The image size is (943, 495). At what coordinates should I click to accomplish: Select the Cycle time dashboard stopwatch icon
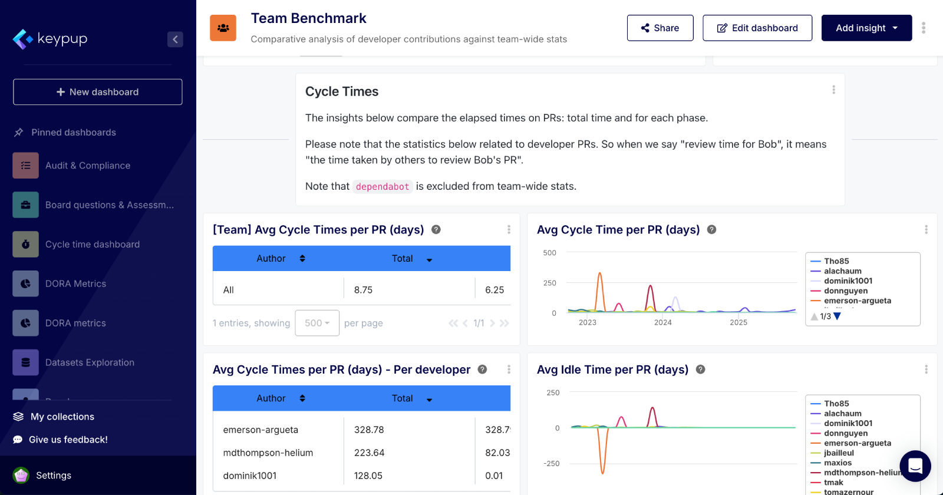(x=25, y=244)
